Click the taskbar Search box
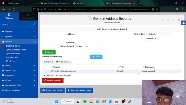Screen dimensions: 186x105 (x=68, y=101)
